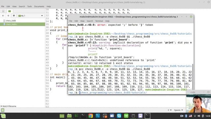Open the editor Edit menu
The image size is (211, 119).
[x=8, y=6]
